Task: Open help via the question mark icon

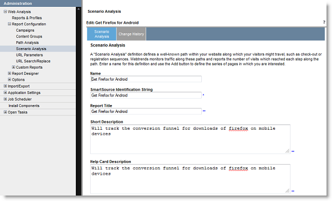Action: pos(324,22)
